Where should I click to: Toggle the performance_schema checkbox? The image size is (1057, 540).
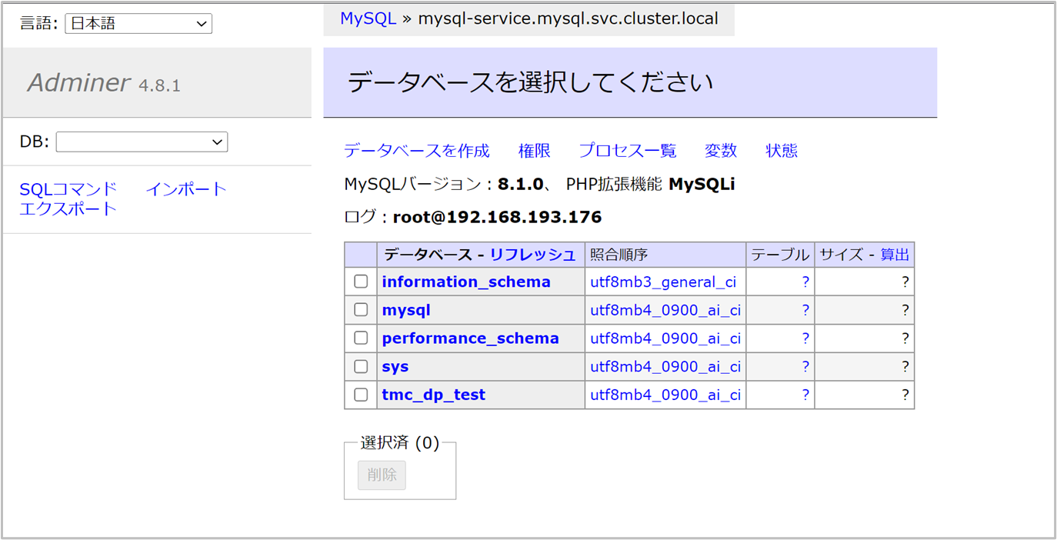(361, 338)
